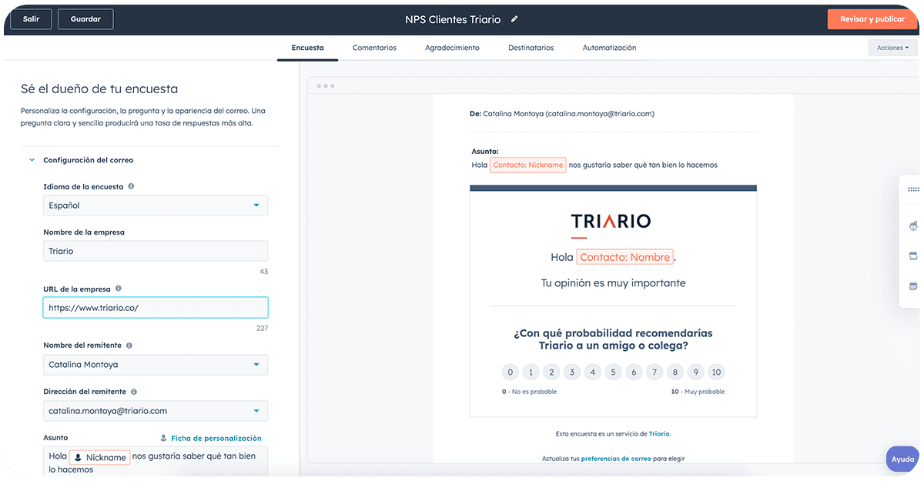Click Revisar y publicar button

pyautogui.click(x=872, y=19)
